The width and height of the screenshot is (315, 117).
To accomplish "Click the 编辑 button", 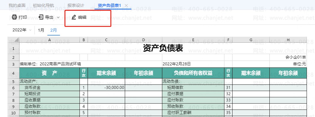I will point(79,17).
